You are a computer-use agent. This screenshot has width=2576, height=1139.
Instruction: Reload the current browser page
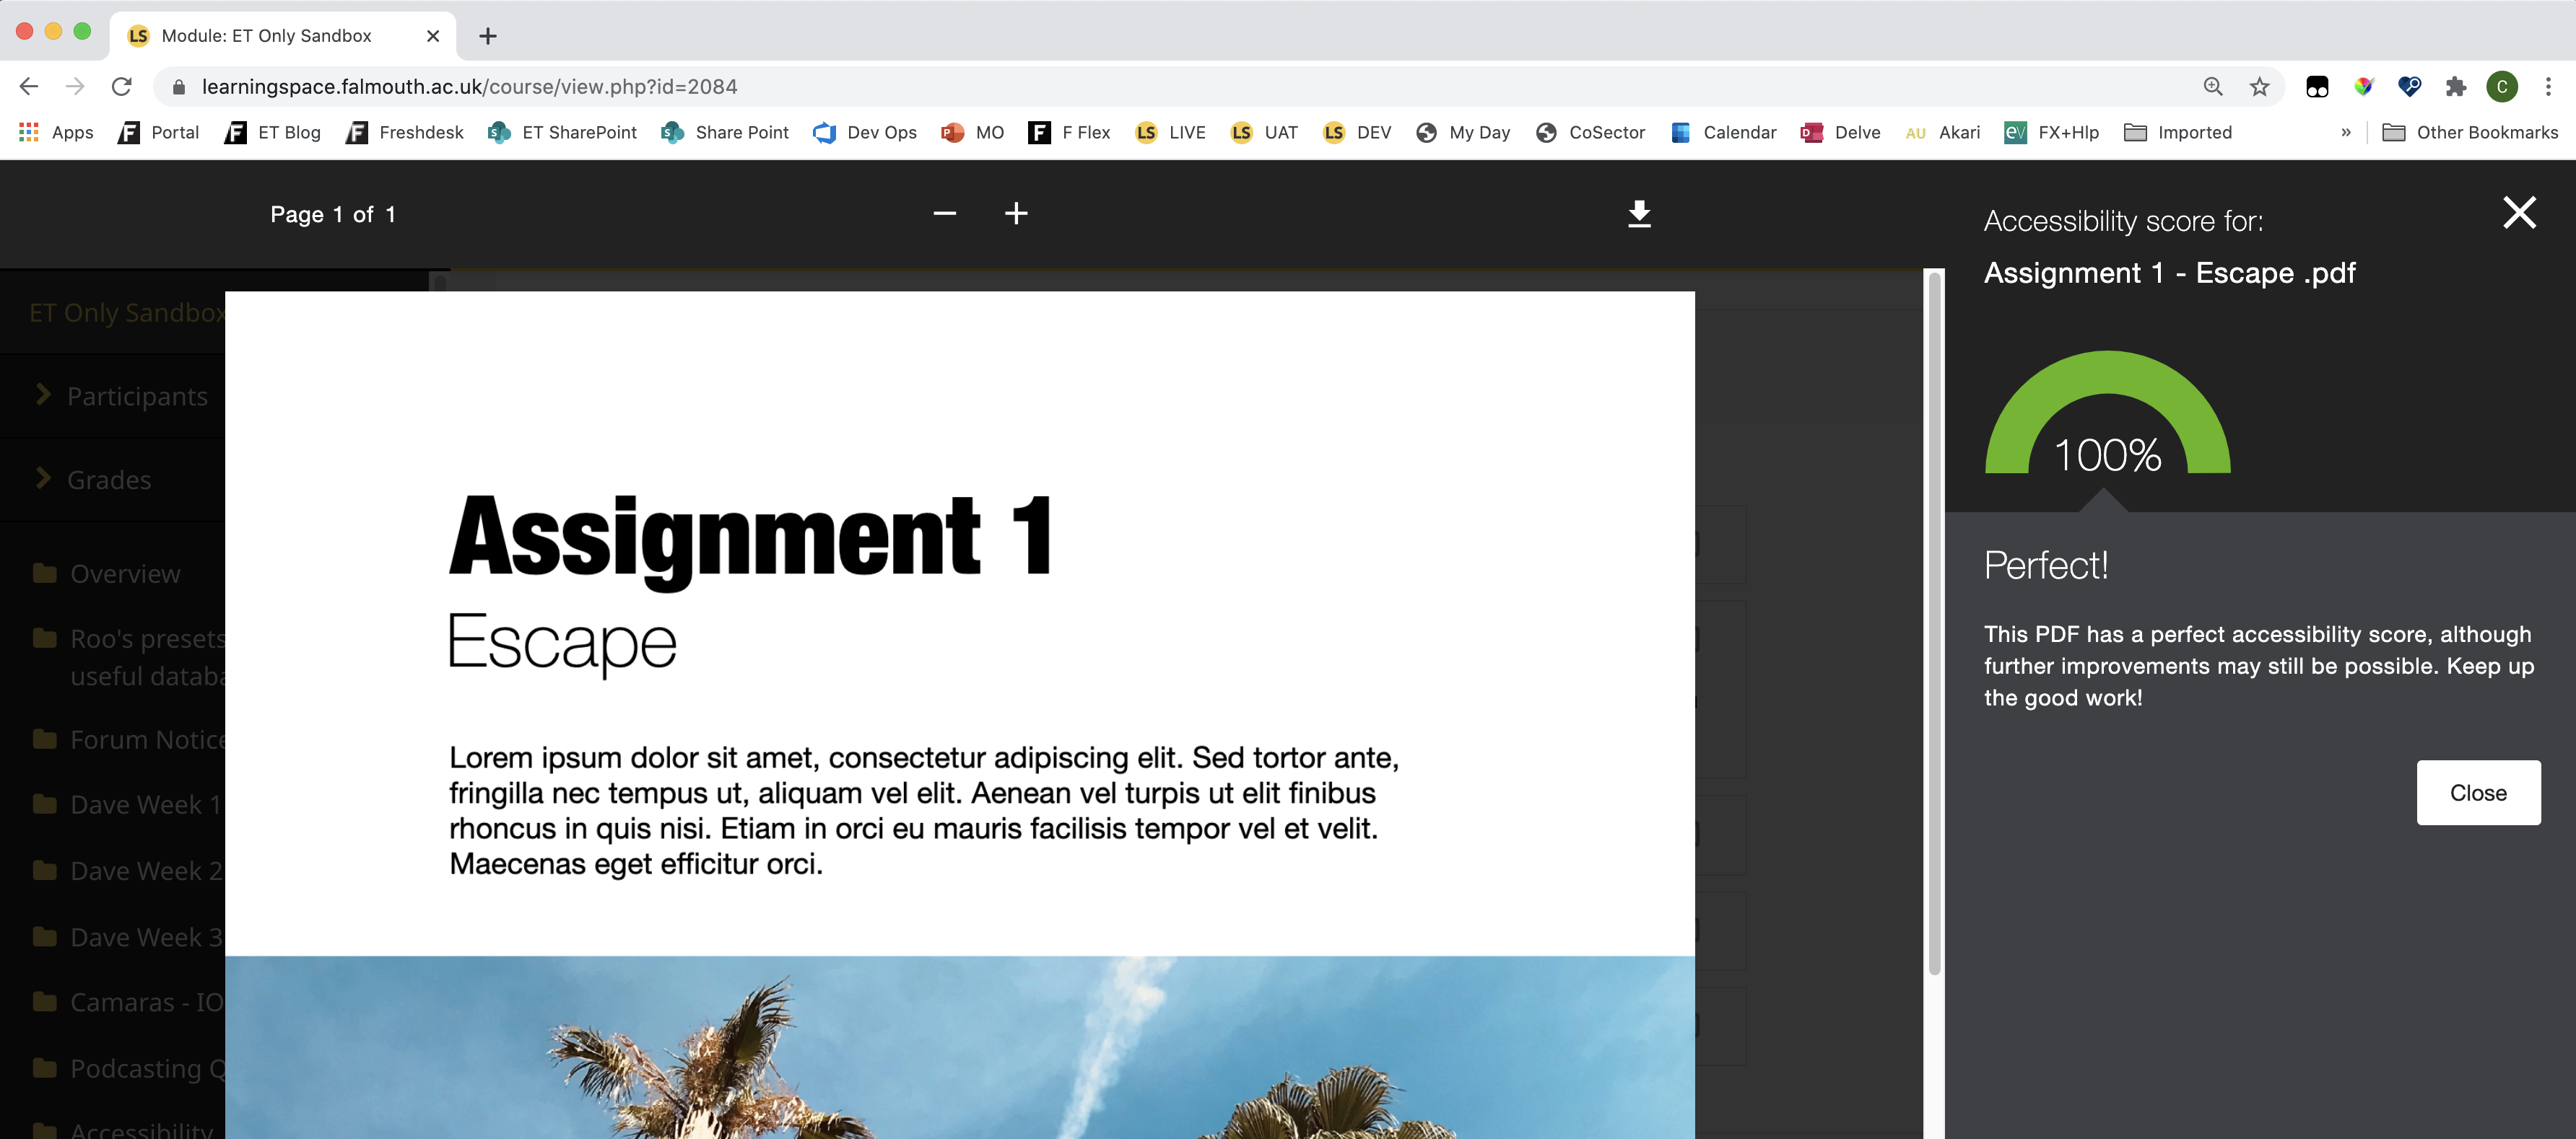coord(121,87)
